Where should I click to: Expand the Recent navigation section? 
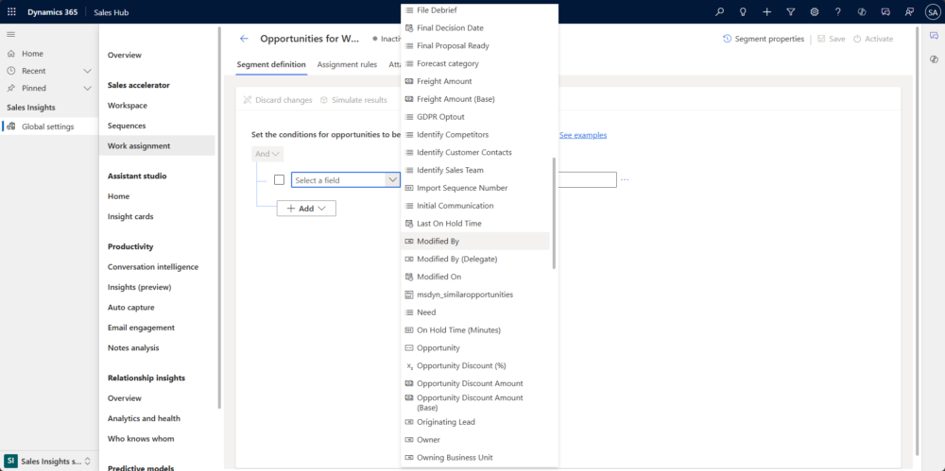point(87,71)
